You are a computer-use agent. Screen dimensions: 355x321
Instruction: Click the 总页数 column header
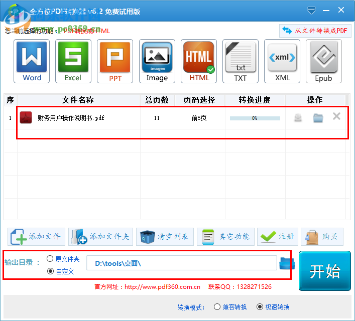click(x=157, y=100)
